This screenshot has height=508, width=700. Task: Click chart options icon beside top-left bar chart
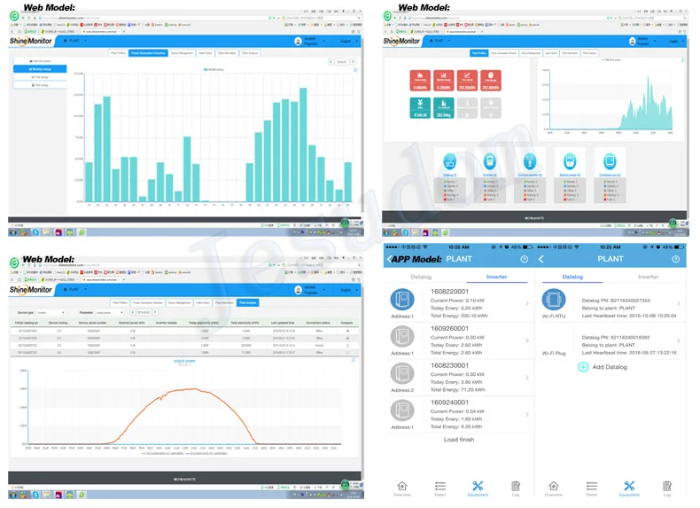[x=355, y=70]
